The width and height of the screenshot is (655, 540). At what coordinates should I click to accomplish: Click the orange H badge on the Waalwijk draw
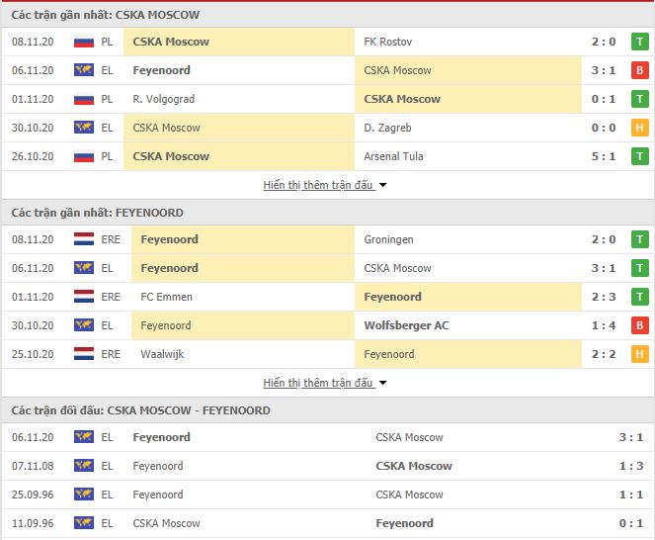point(639,354)
